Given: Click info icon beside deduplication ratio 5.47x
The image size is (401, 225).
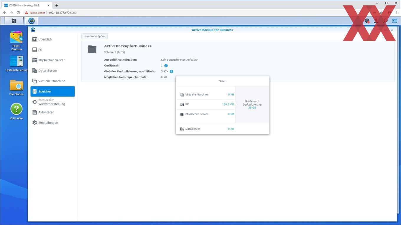Looking at the screenshot, I should pyautogui.click(x=172, y=71).
